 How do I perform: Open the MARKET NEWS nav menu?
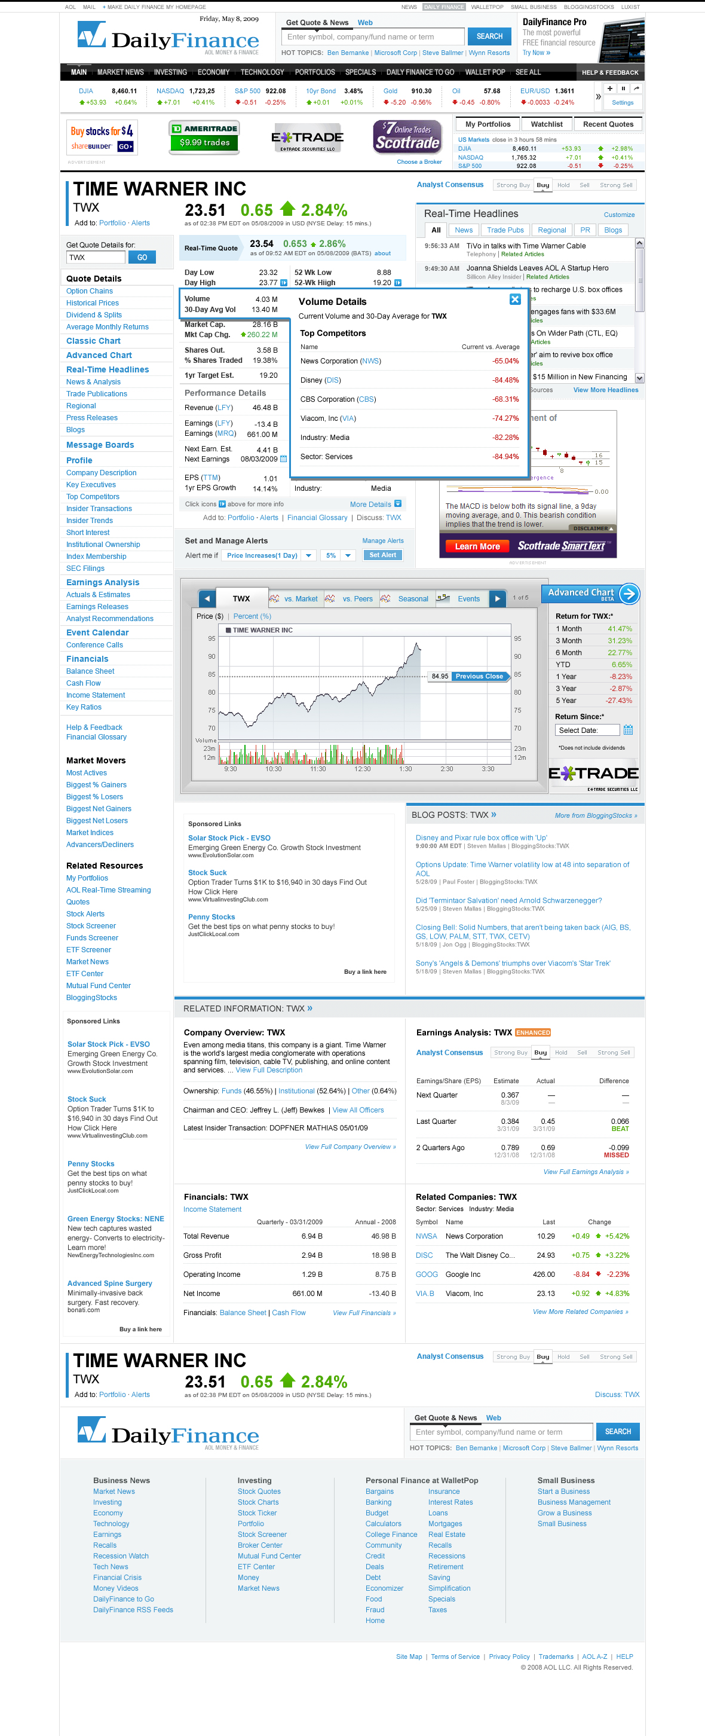pyautogui.click(x=121, y=72)
